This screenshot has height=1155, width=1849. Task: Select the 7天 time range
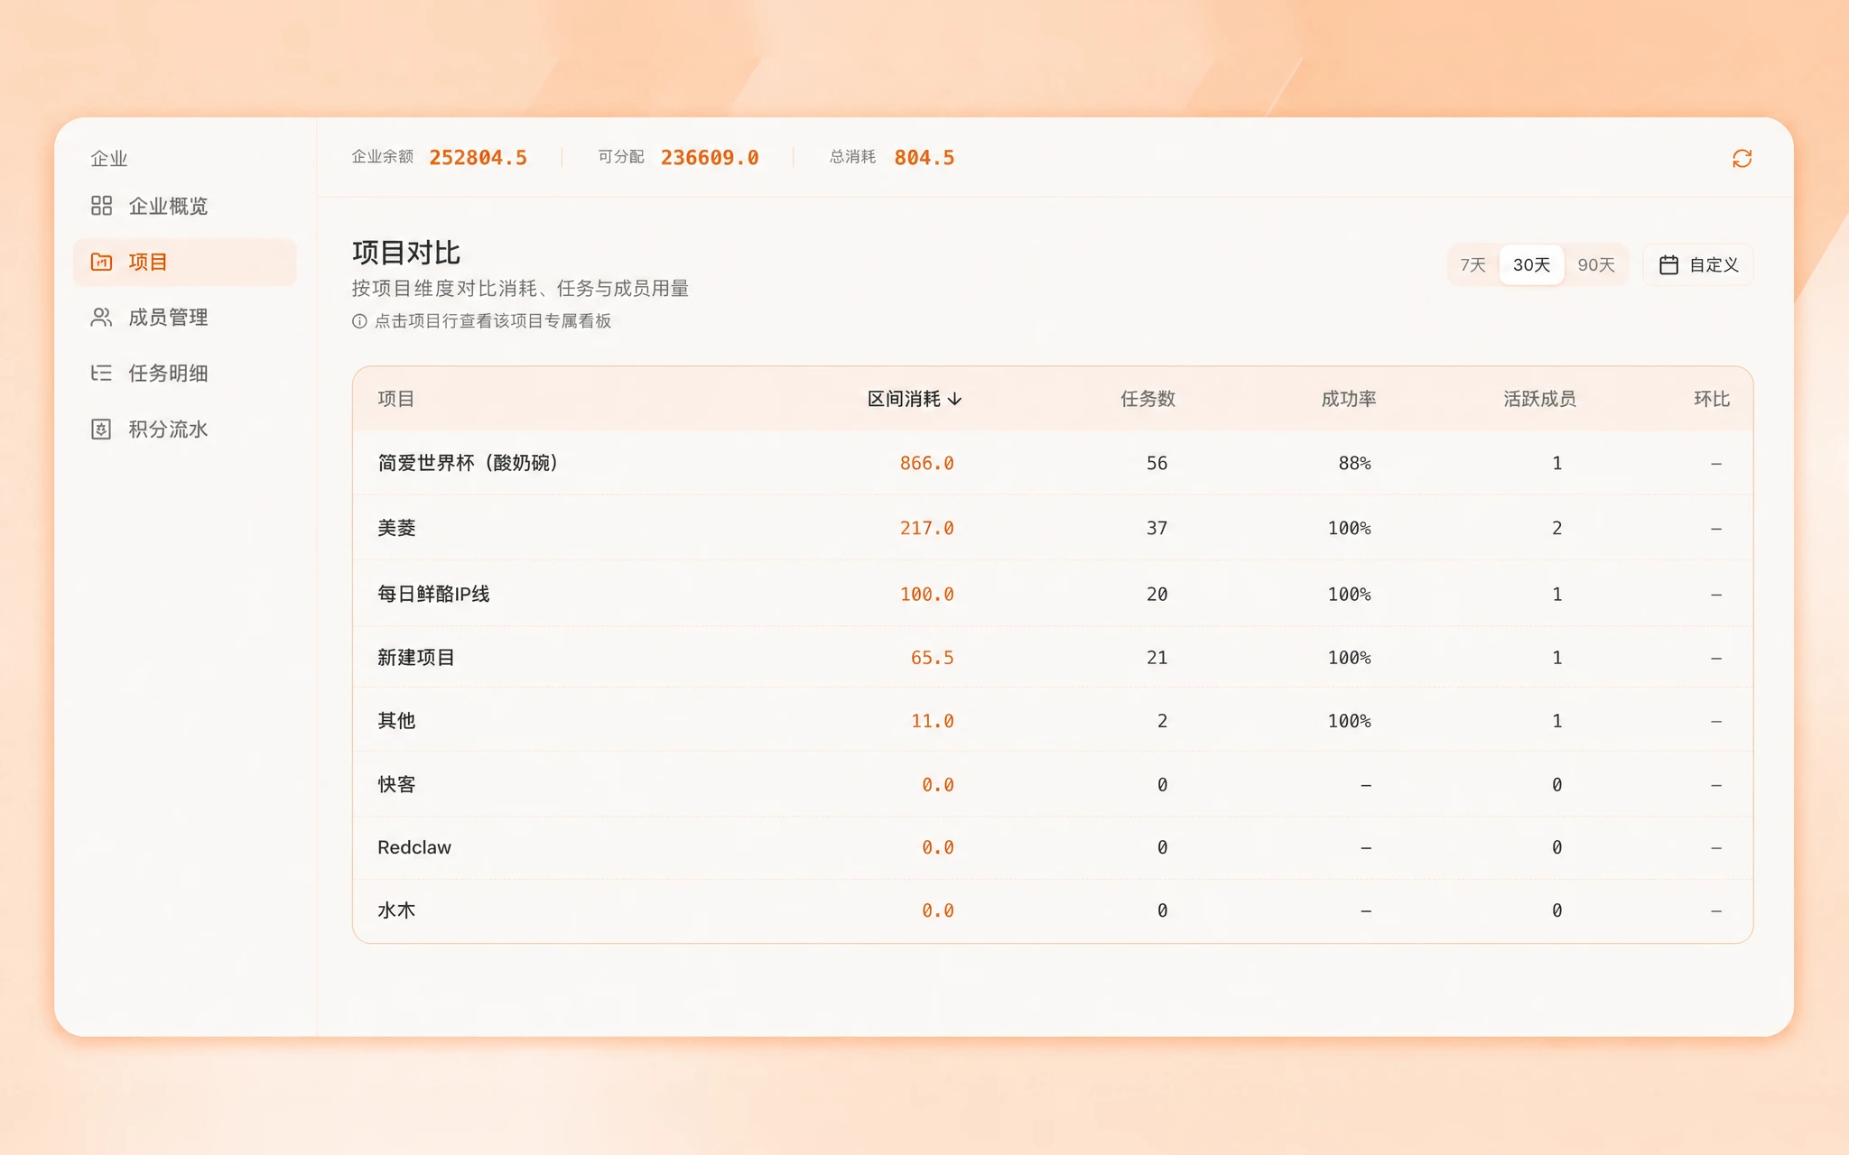(1473, 264)
